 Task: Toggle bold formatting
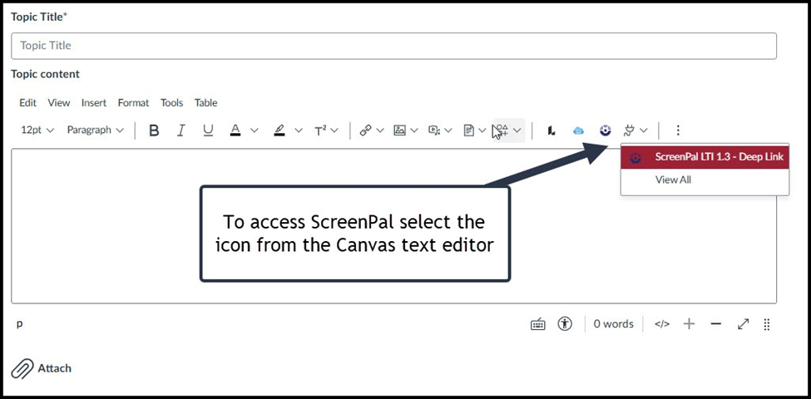click(153, 131)
